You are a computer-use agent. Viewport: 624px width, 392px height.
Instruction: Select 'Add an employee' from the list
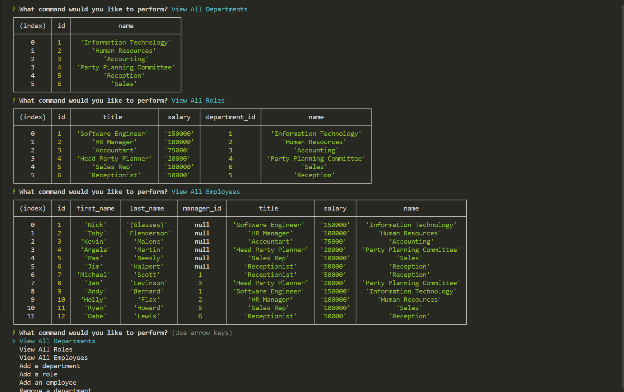[48, 382]
